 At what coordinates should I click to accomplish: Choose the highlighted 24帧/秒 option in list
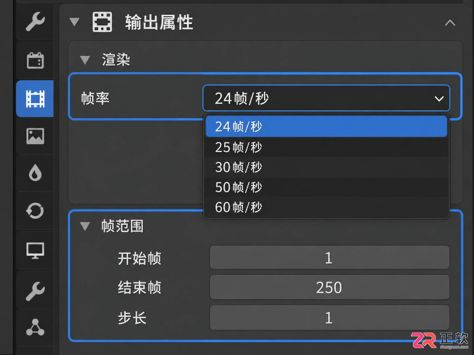(326, 127)
